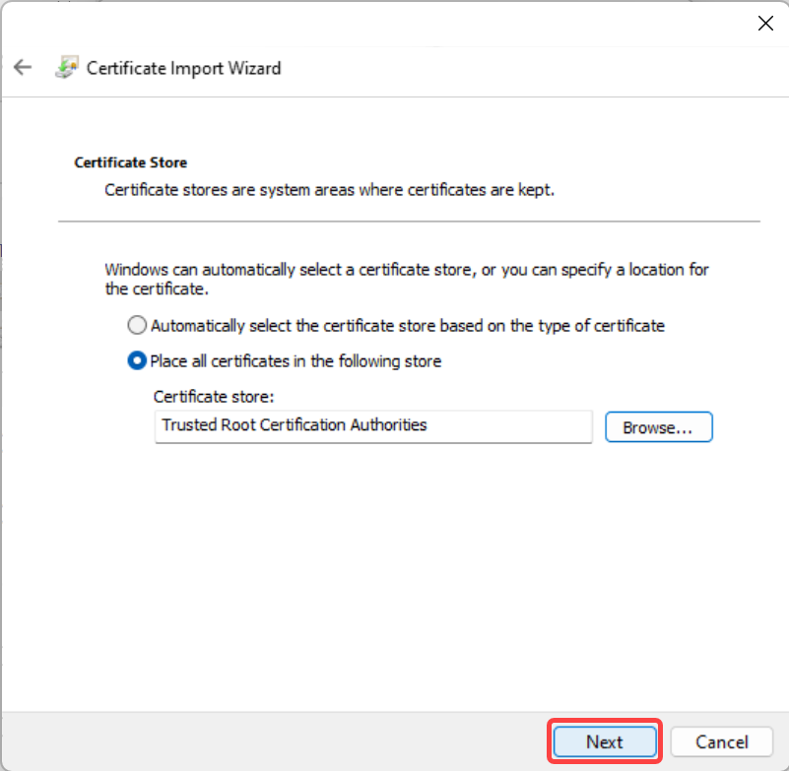Click the Certificate Import Wizard icon

(x=67, y=67)
